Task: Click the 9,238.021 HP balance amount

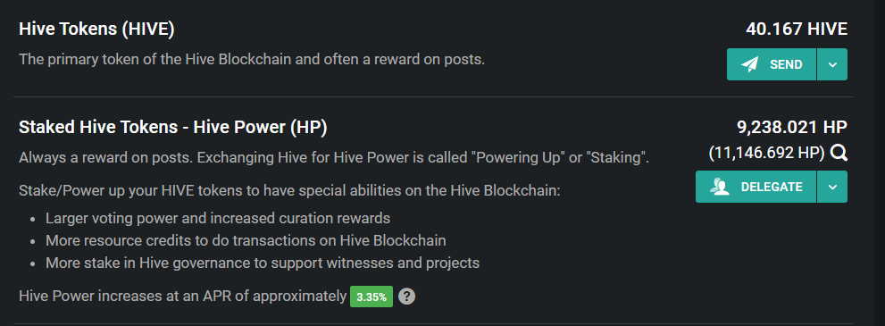Action: 792,128
